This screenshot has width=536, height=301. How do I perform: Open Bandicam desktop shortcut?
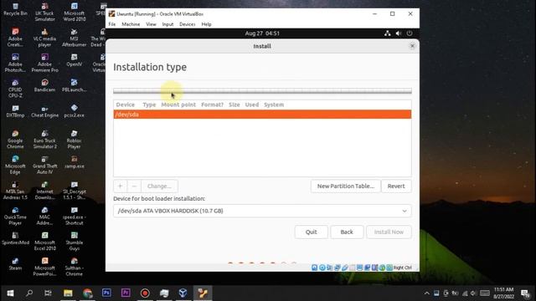point(44,85)
